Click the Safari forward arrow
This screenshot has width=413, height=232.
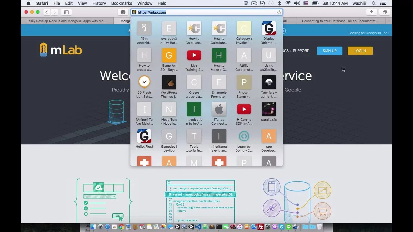55,12
